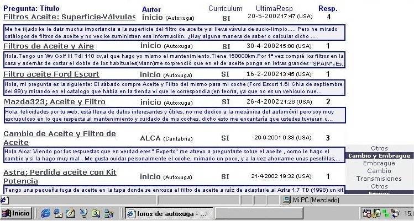Click the Pregunta: Título column header
The width and height of the screenshot is (414, 221).
[x=32, y=9]
